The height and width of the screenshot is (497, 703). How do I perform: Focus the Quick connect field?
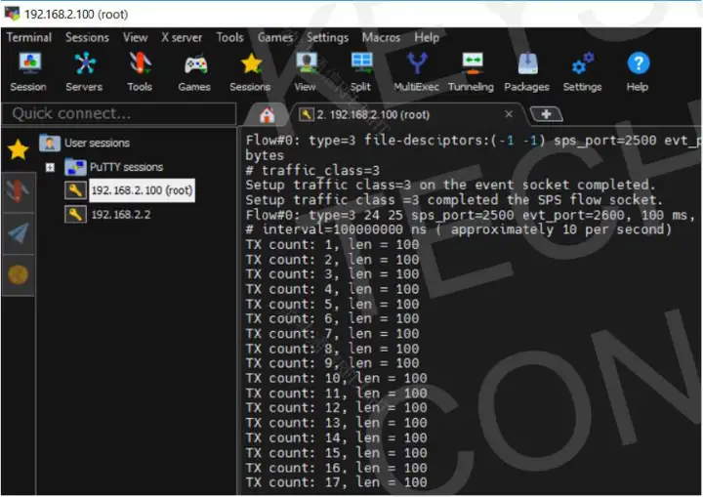coord(119,113)
